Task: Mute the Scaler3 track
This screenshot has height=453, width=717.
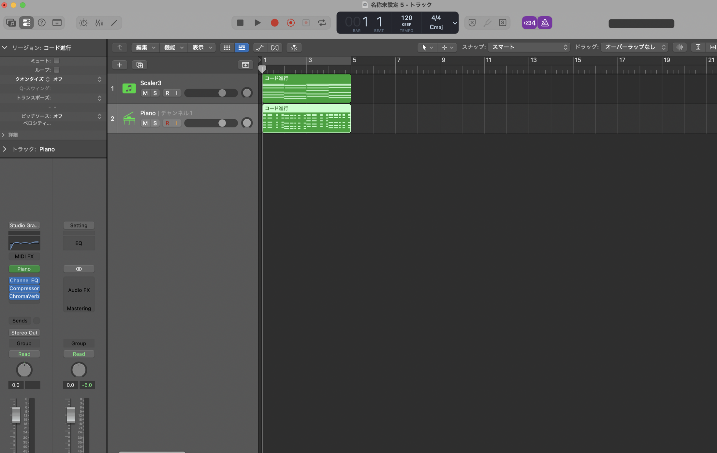Action: pyautogui.click(x=145, y=93)
